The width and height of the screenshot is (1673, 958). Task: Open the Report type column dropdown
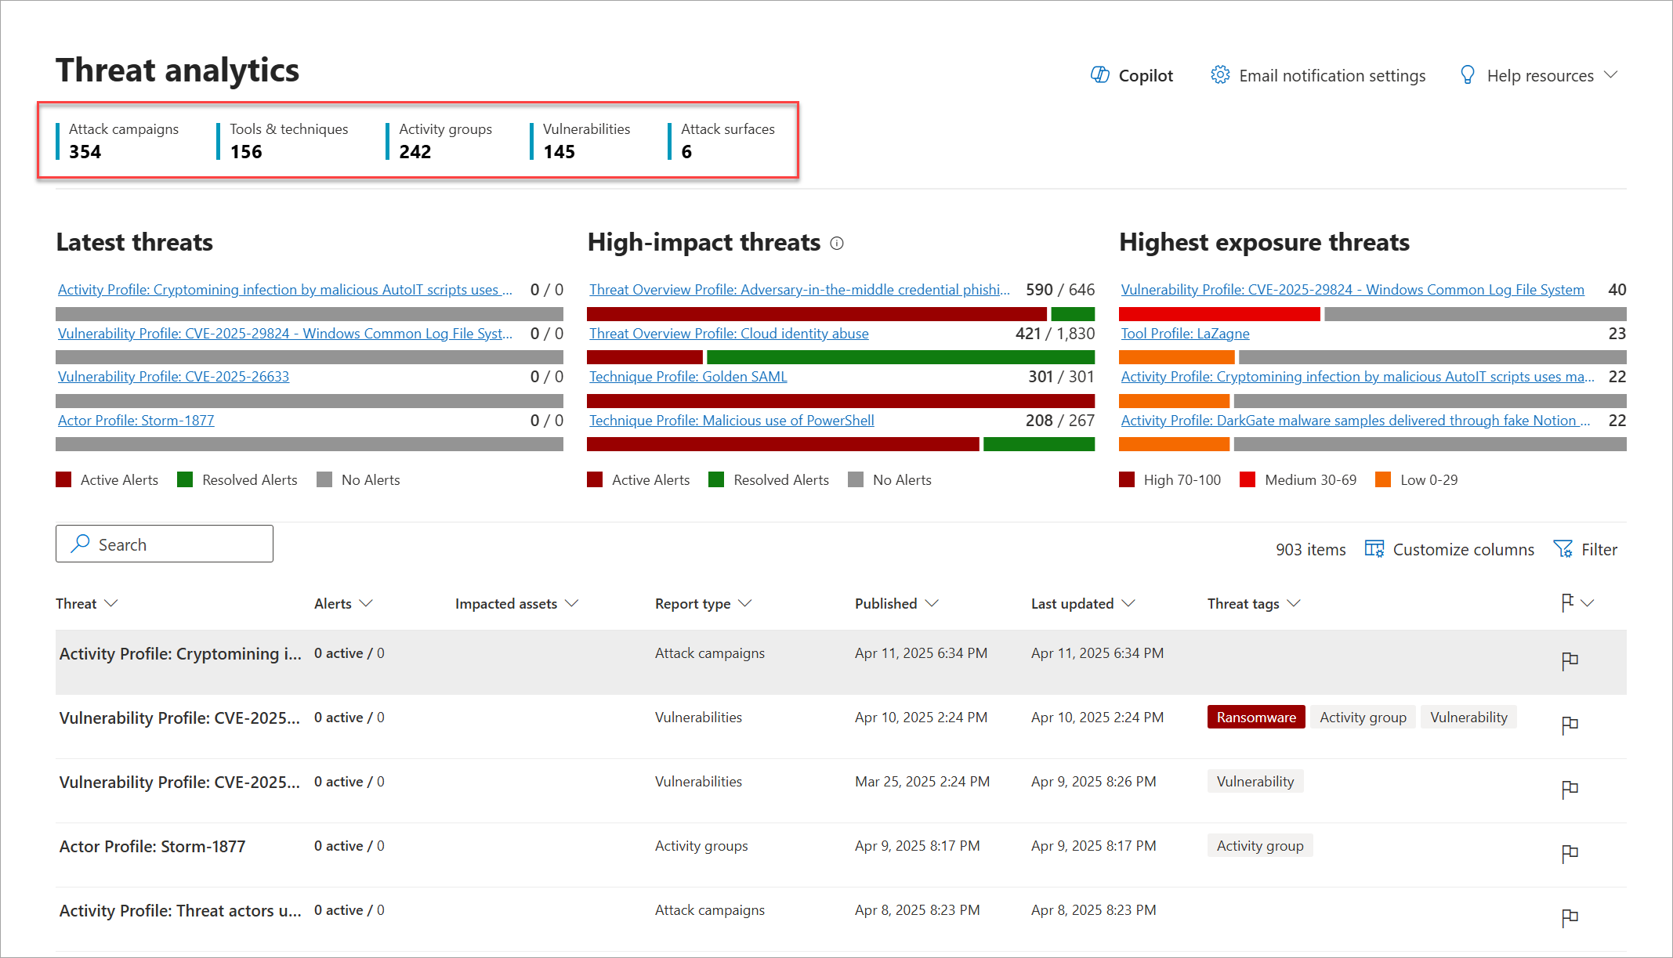[745, 603]
